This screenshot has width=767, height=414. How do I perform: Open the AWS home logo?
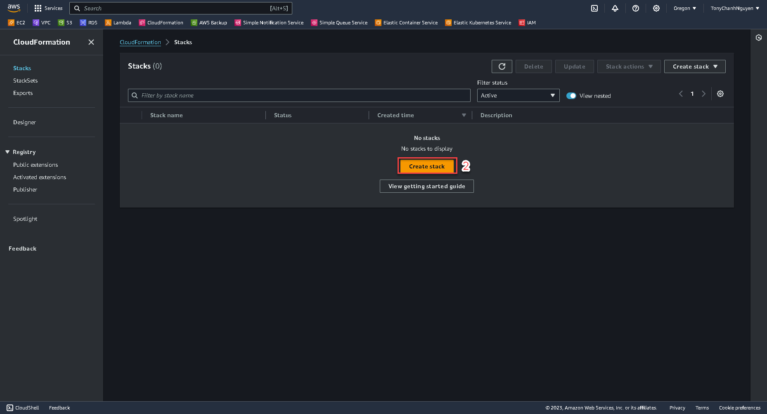click(14, 8)
